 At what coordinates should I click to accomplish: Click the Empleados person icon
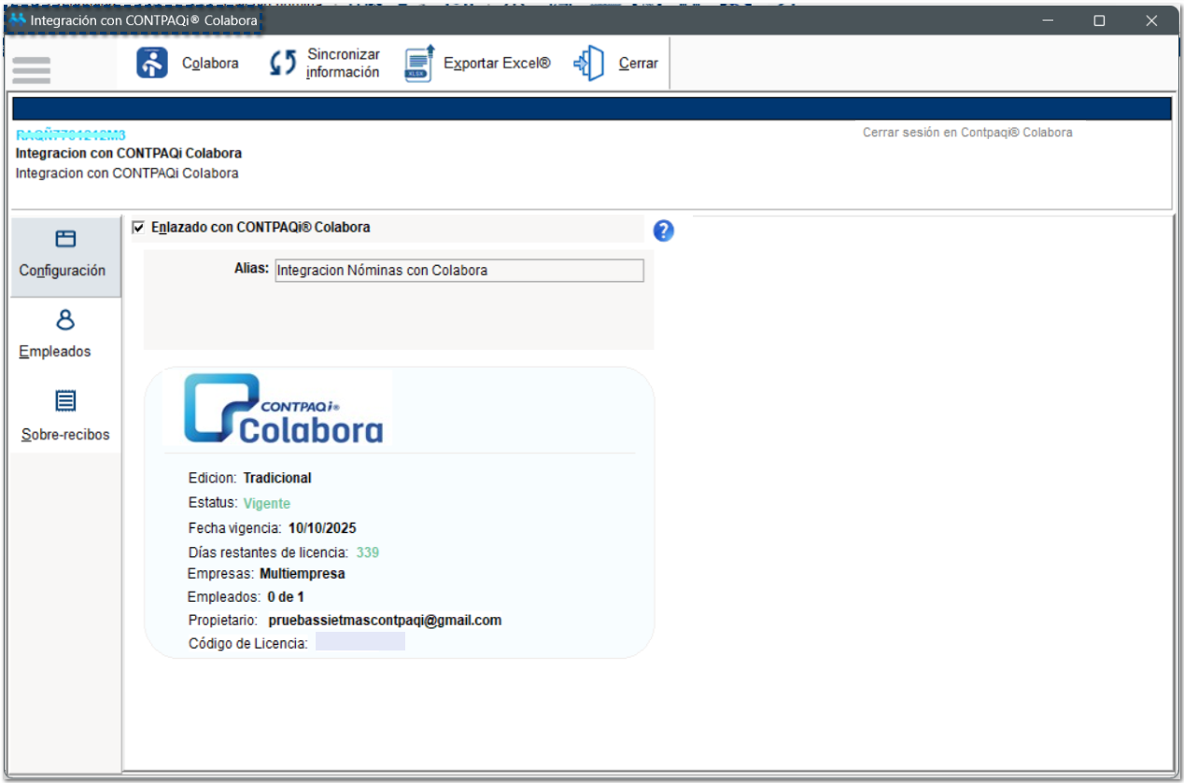(65, 320)
